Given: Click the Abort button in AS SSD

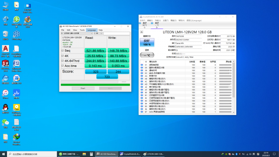Looking at the screenshot, I should coord(110,88).
